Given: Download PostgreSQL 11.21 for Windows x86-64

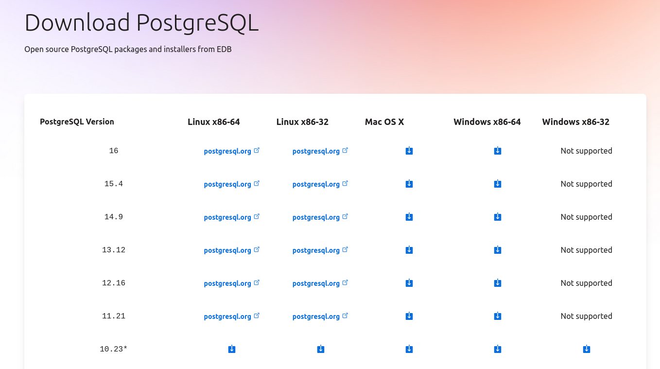Looking at the screenshot, I should pos(498,316).
